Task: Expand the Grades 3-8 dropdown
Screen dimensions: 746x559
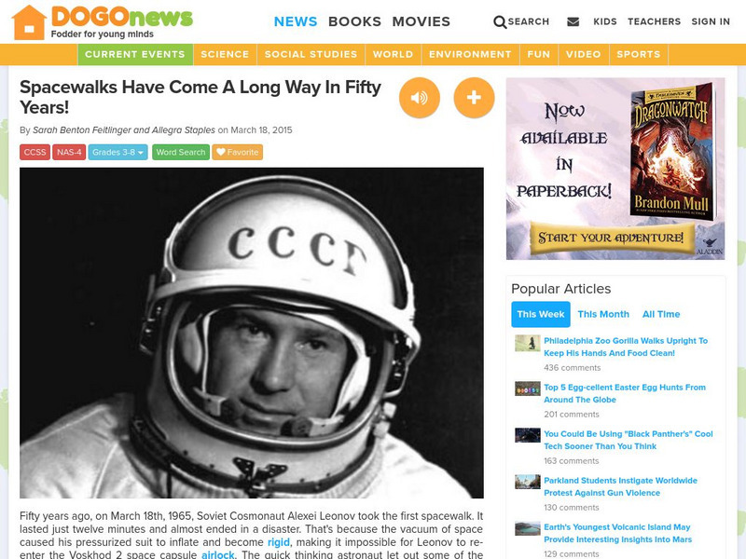Action: (x=117, y=152)
